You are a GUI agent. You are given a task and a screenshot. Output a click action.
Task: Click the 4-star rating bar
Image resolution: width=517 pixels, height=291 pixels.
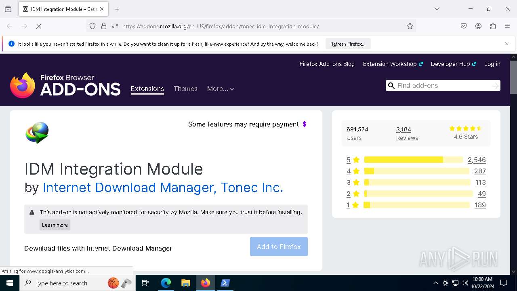point(416,171)
